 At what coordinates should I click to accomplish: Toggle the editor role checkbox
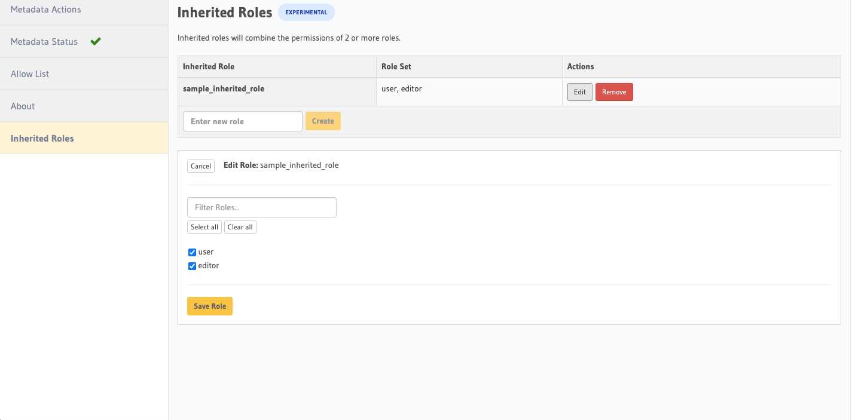click(x=192, y=266)
